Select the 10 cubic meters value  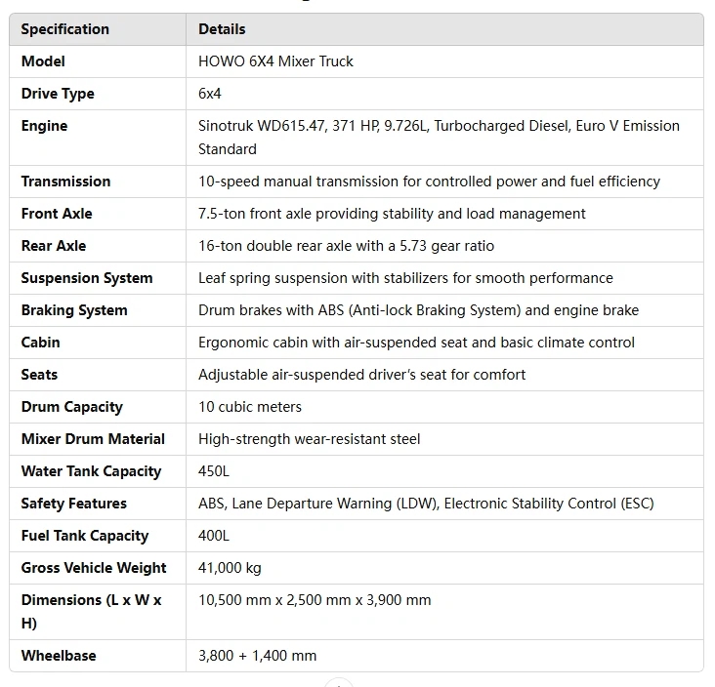pyautogui.click(x=250, y=407)
